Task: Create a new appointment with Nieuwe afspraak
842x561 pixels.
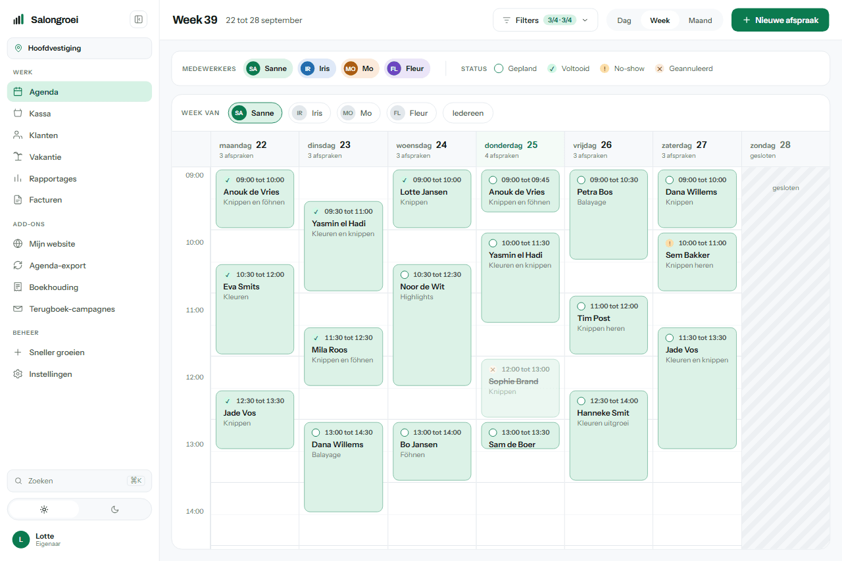Action: coord(780,20)
